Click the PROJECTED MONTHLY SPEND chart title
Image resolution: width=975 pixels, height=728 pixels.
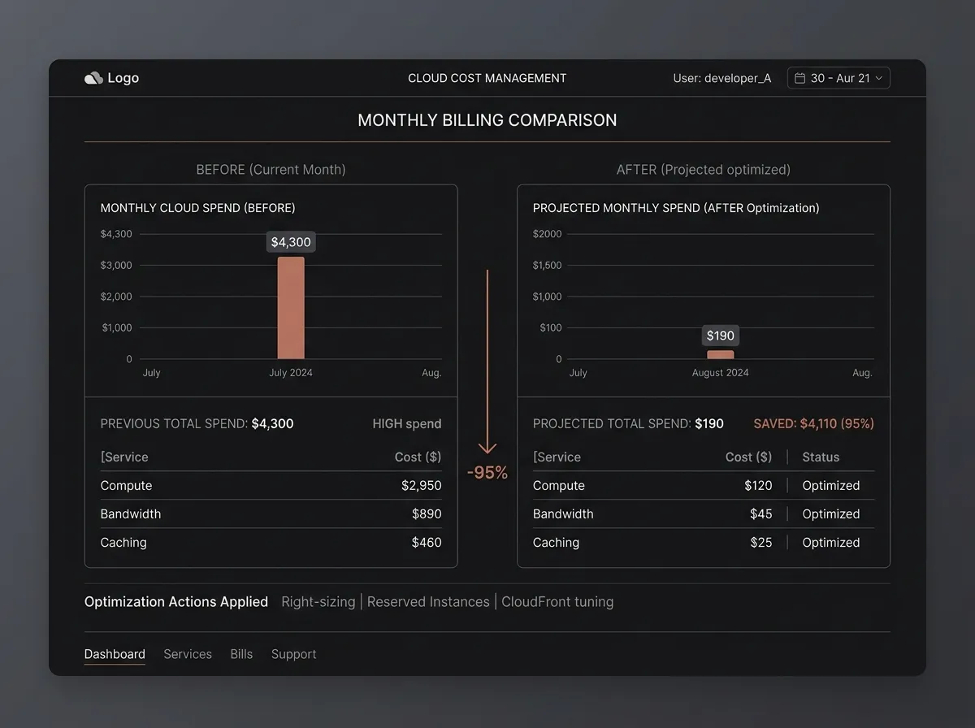676,208
